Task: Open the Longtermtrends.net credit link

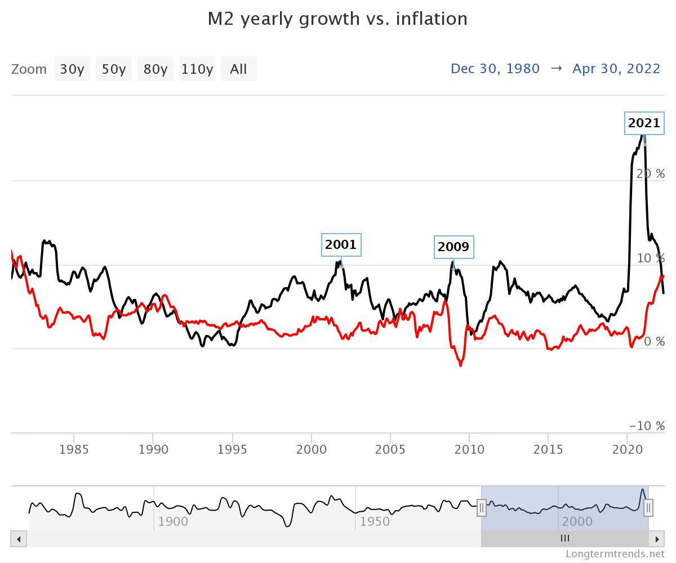Action: tap(615, 554)
